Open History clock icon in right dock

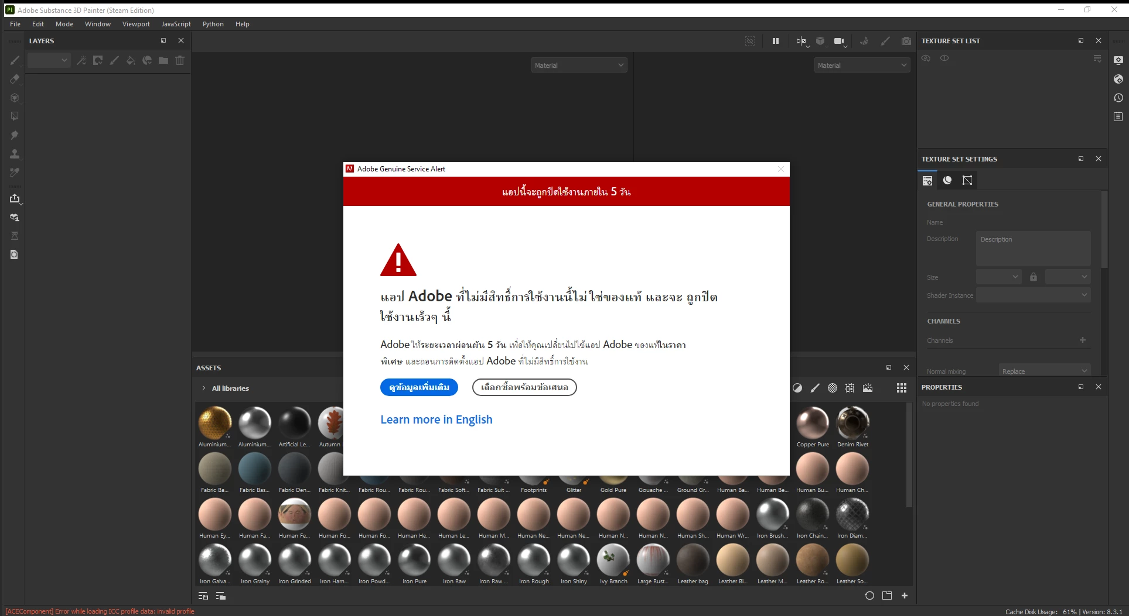[1118, 98]
